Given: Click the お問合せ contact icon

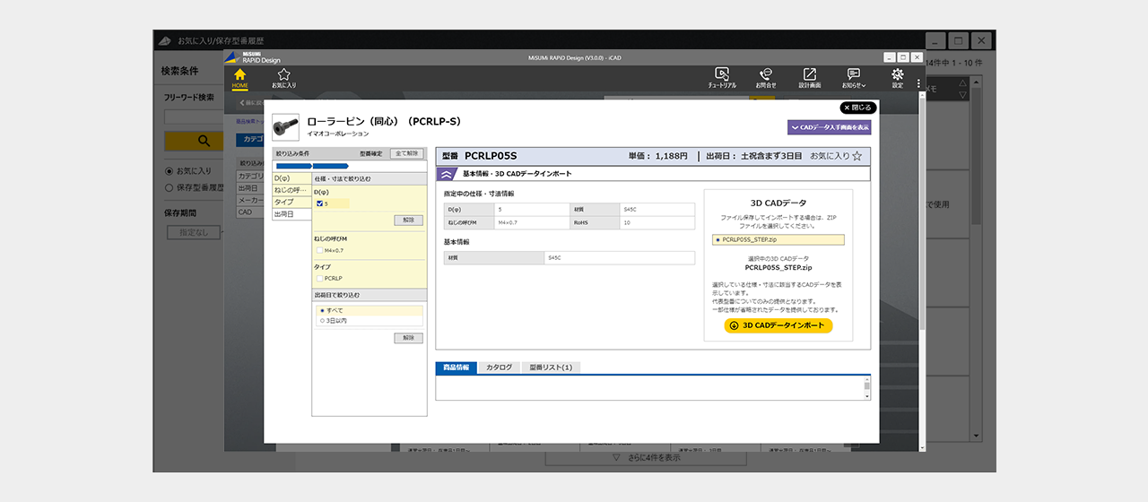Looking at the screenshot, I should [765, 75].
